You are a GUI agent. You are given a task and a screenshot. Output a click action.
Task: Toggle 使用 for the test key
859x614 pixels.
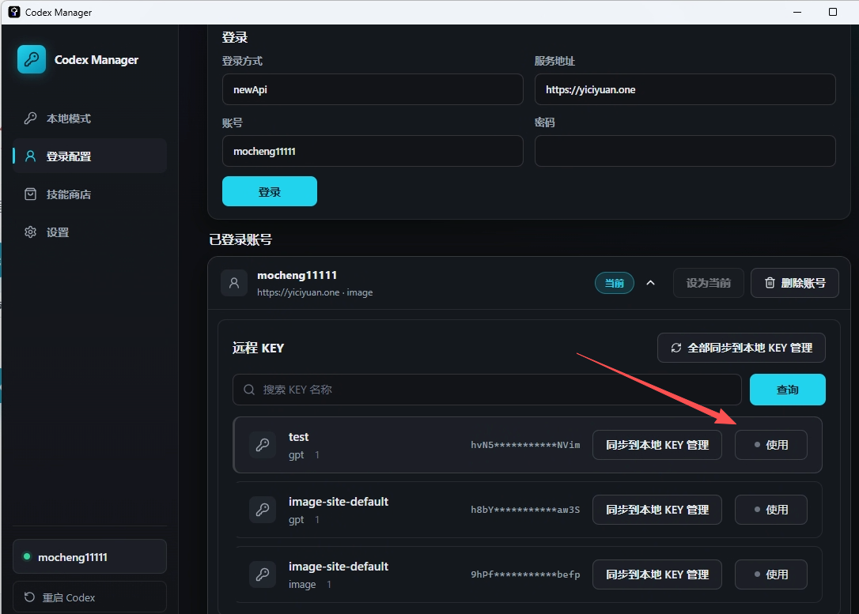770,445
